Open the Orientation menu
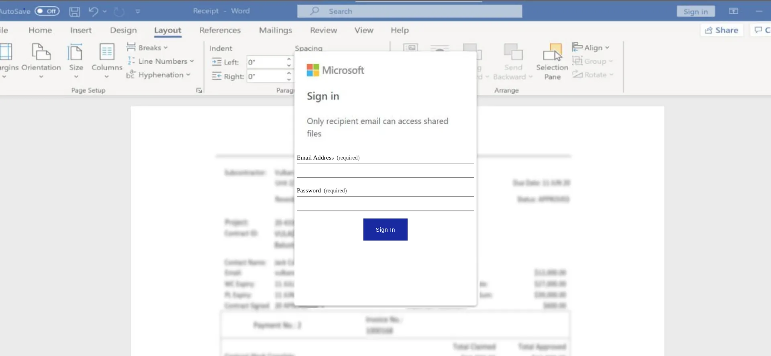This screenshot has height=356, width=771. pos(41,61)
